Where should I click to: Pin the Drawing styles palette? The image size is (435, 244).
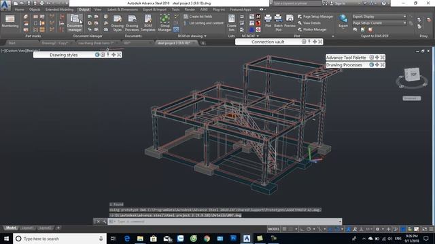click(108, 55)
